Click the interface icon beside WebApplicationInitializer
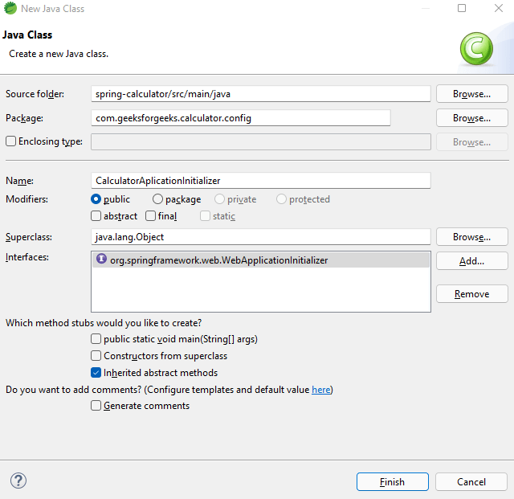 pos(101,260)
